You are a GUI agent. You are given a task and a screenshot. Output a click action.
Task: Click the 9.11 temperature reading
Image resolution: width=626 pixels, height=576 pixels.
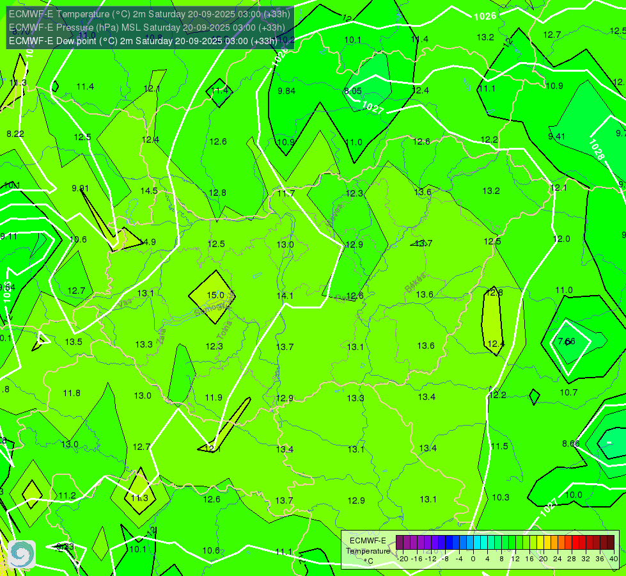pos(9,236)
